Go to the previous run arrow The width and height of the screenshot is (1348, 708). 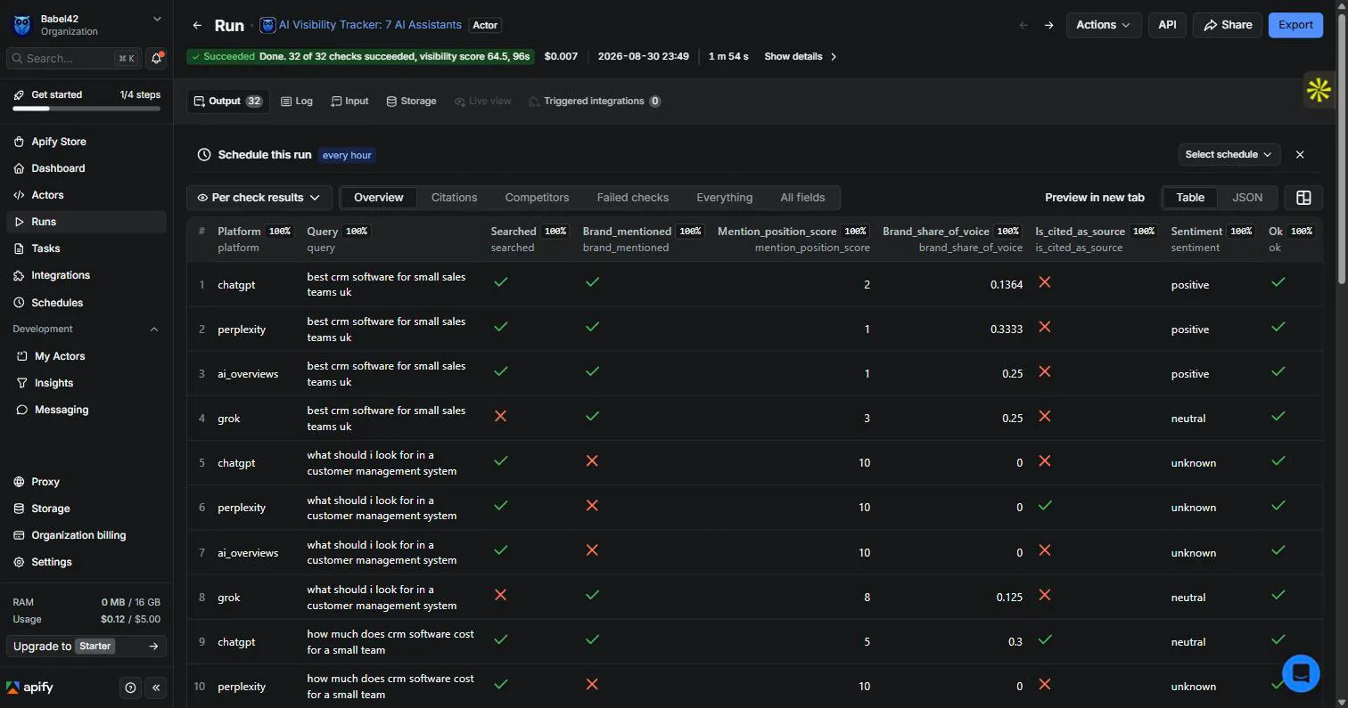click(1023, 25)
